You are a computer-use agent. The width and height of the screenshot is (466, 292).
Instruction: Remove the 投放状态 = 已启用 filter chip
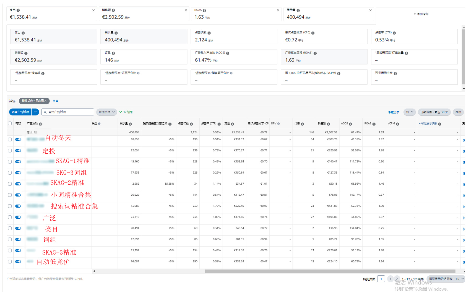pyautogui.click(x=46, y=101)
